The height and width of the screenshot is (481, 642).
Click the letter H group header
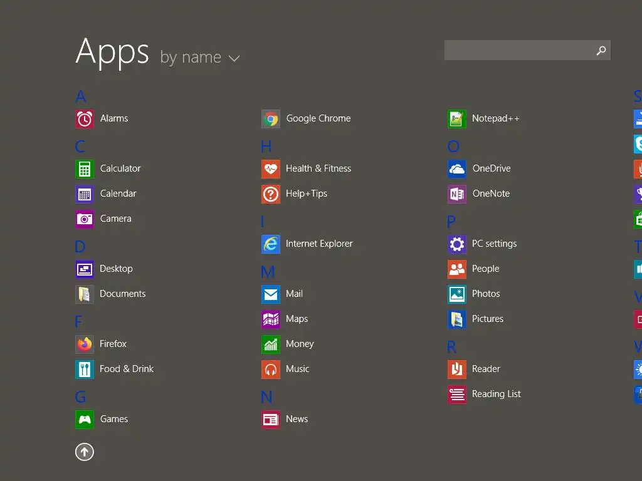pos(266,147)
